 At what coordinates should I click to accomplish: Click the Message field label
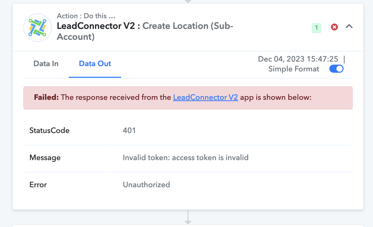[x=45, y=158]
